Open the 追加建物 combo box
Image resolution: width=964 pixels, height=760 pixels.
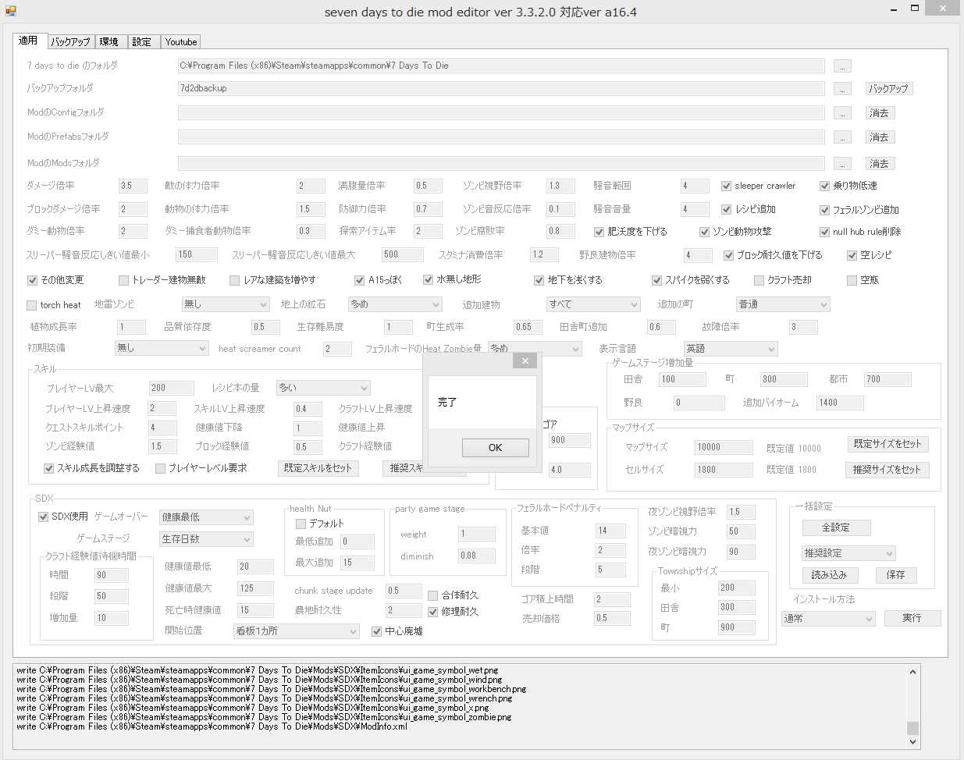click(593, 304)
